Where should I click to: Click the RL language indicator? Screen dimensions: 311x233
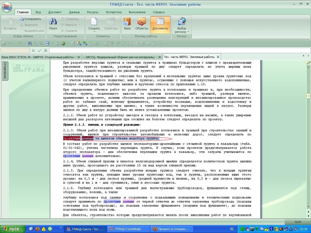(x=232, y=229)
